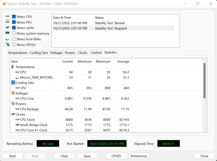
Task: Click the Current column header
Action: (65, 61)
